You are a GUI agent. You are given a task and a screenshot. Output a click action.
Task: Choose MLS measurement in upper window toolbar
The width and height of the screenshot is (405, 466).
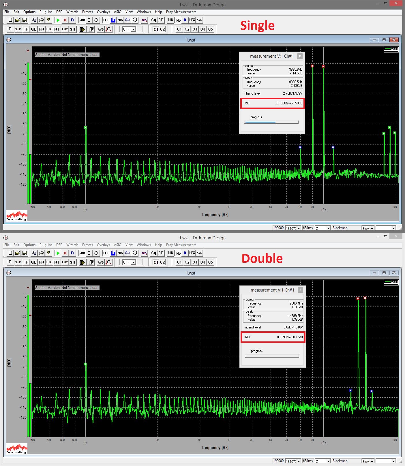(120, 20)
